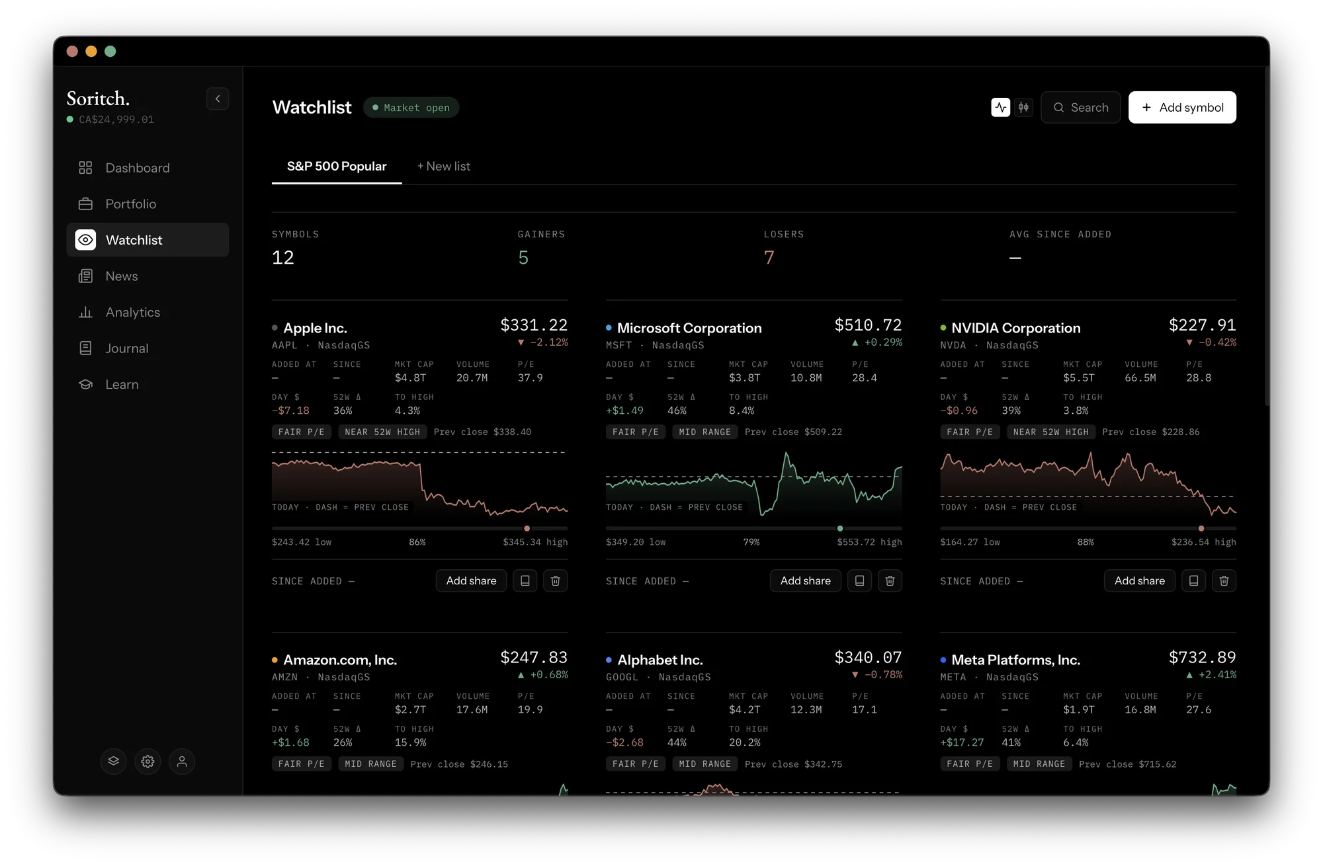
Task: Open the user profile icon
Action: pyautogui.click(x=182, y=762)
